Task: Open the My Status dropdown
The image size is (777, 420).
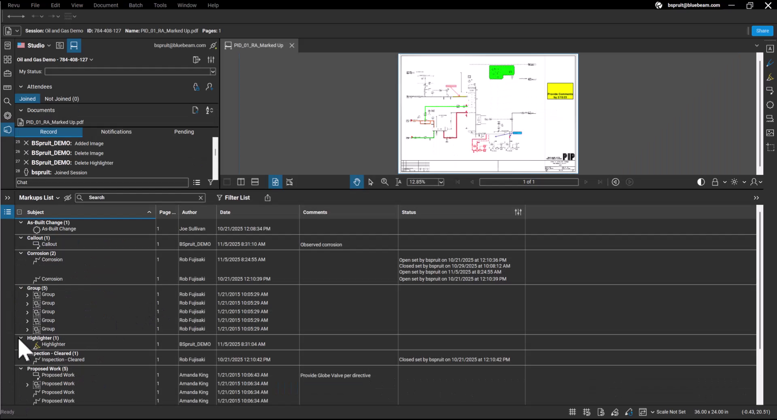Action: pos(212,72)
